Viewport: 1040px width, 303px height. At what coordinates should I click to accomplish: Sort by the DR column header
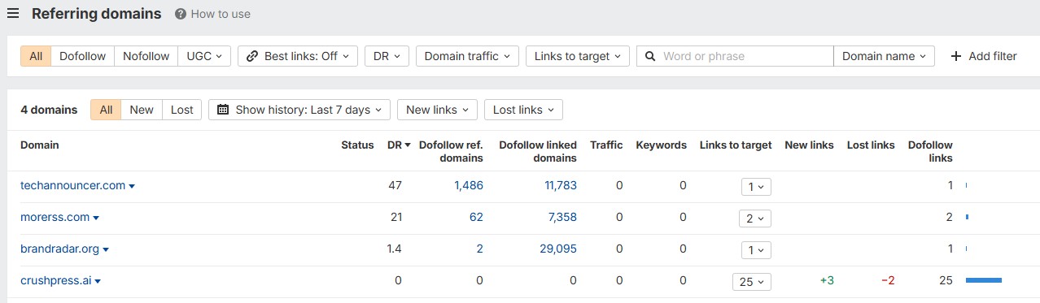tap(399, 145)
